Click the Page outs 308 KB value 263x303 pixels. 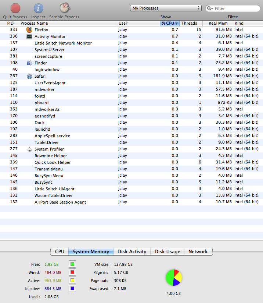[x=120, y=281]
